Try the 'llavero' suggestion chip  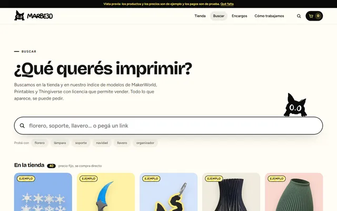coord(122,143)
